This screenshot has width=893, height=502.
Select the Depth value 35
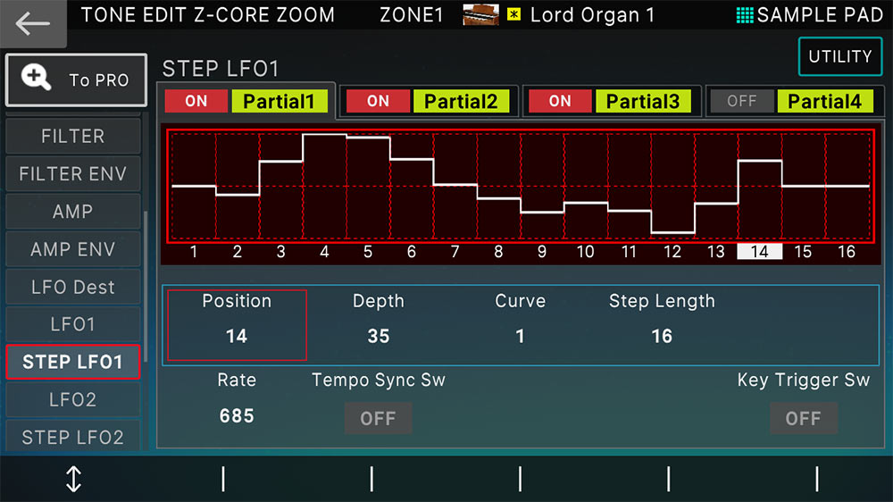[379, 337]
